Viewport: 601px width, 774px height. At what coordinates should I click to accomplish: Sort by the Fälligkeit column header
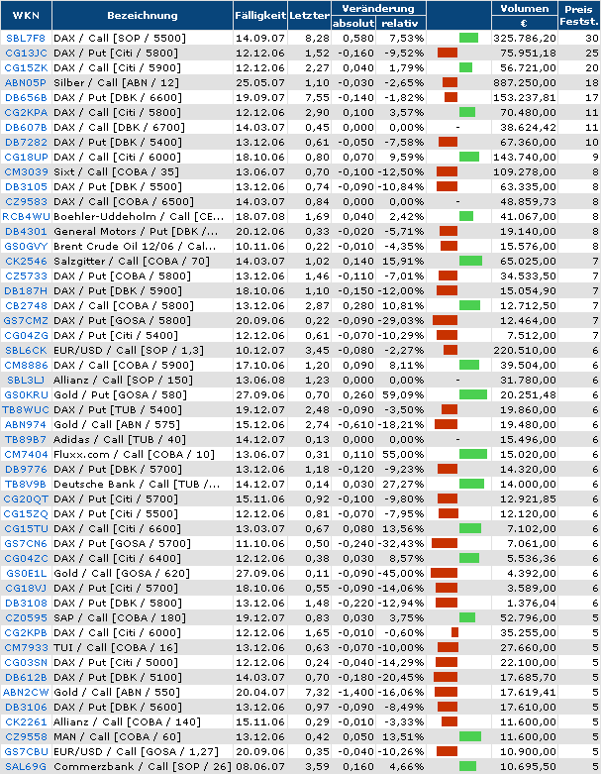[x=260, y=15]
